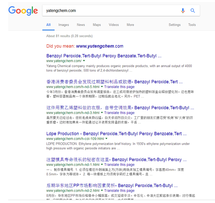The width and height of the screenshot is (215, 203).
Task: Click the About 81 results text
Action: pos(69,36)
